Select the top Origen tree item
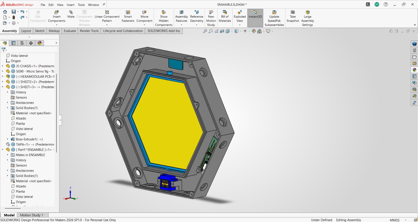 click(x=14, y=61)
